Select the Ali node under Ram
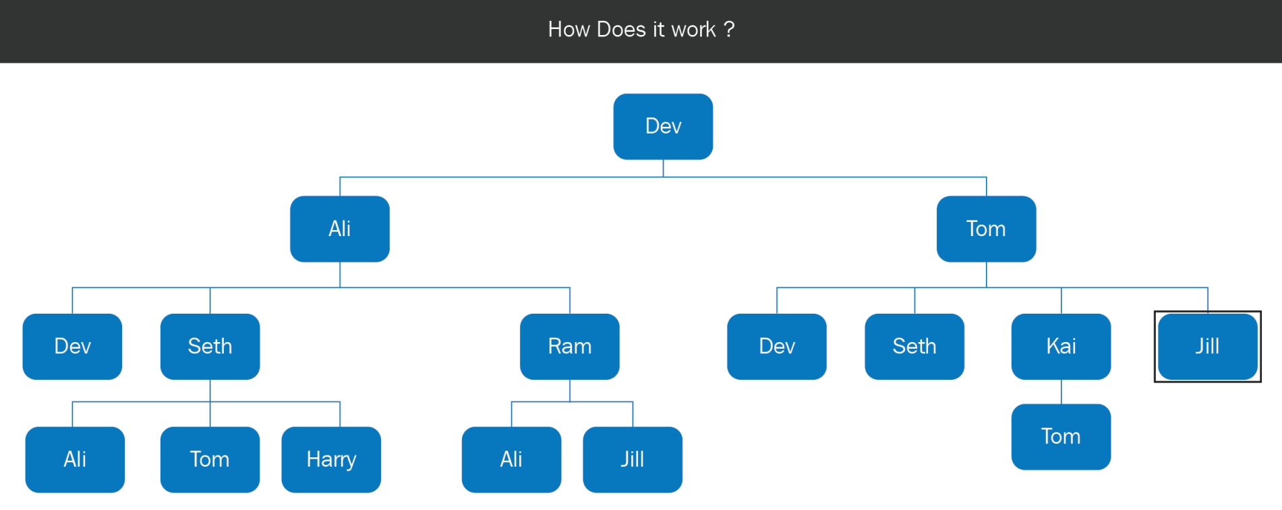1282x510 pixels. (511, 460)
